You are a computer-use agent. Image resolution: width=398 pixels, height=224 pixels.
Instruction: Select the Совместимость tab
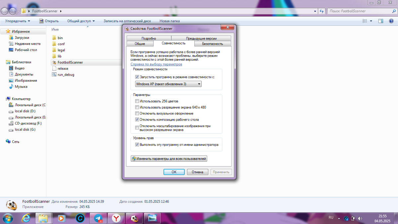coord(173,43)
